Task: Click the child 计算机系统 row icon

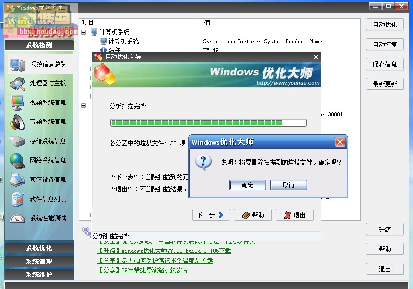Action: pyautogui.click(x=104, y=41)
